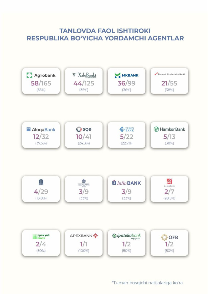208x294 pixels.
Task: Click the page title "TANLOVDA FAOL ISHTIROKI"
Action: coord(105,31)
